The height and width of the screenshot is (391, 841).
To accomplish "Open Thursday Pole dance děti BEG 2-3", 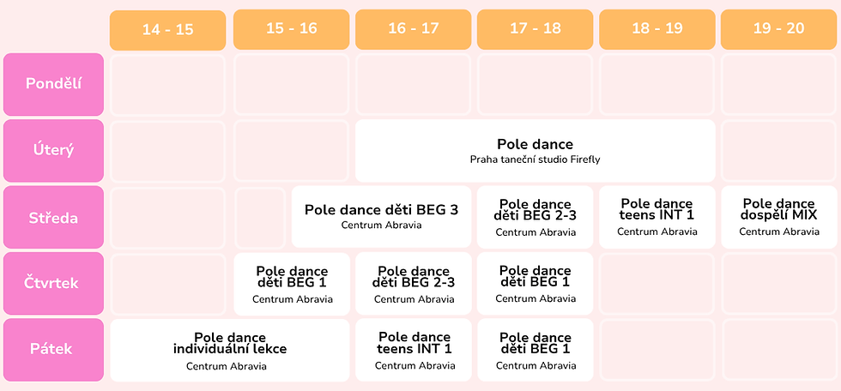I will point(413,283).
